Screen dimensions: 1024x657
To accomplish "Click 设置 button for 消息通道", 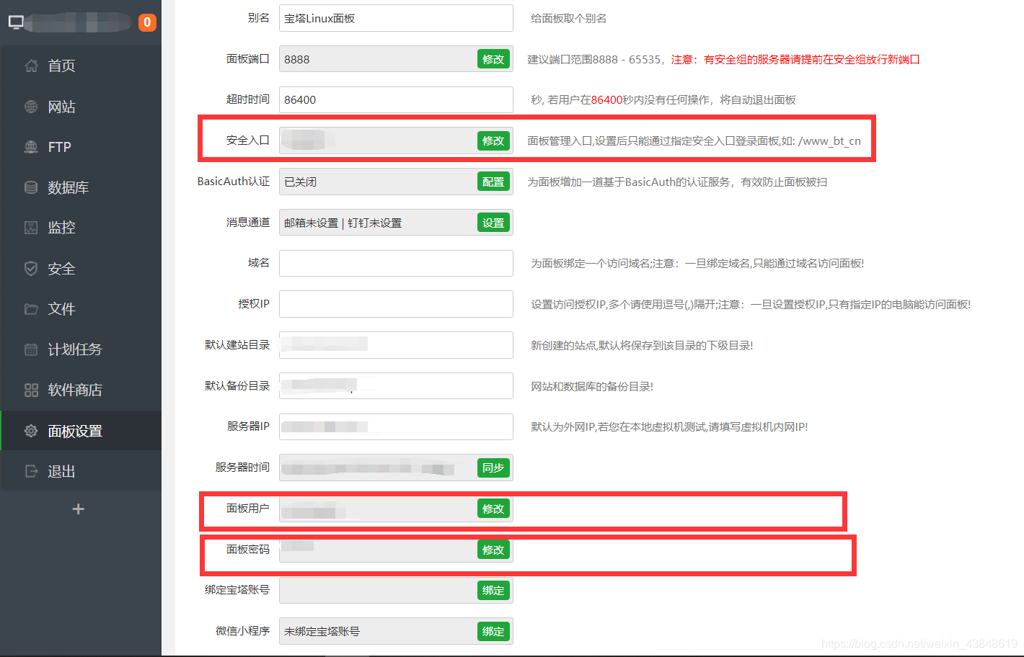I will tap(493, 223).
